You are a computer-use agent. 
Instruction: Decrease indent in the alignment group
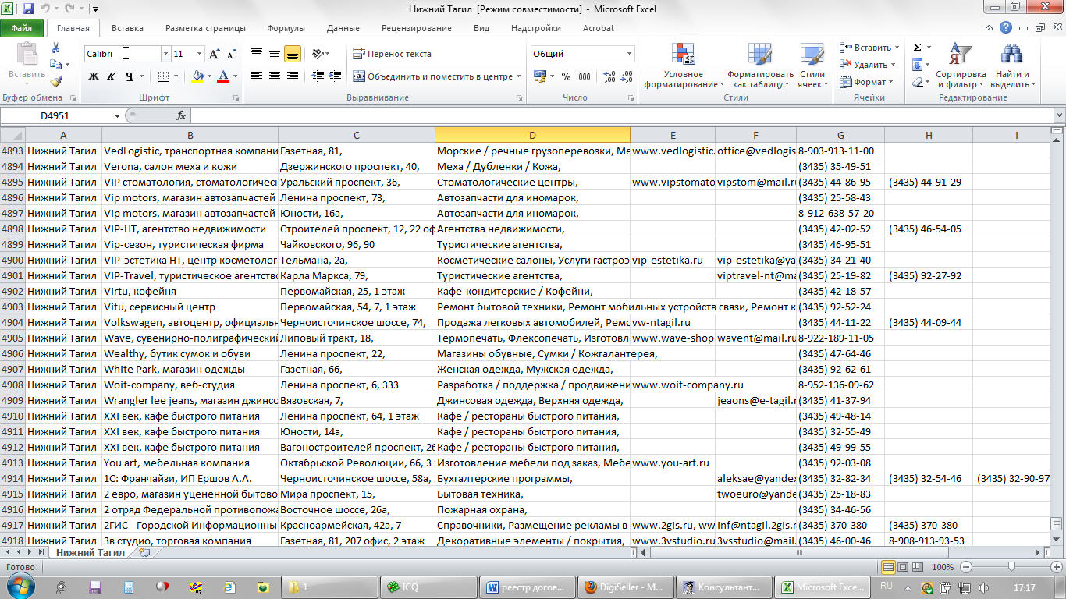point(318,76)
